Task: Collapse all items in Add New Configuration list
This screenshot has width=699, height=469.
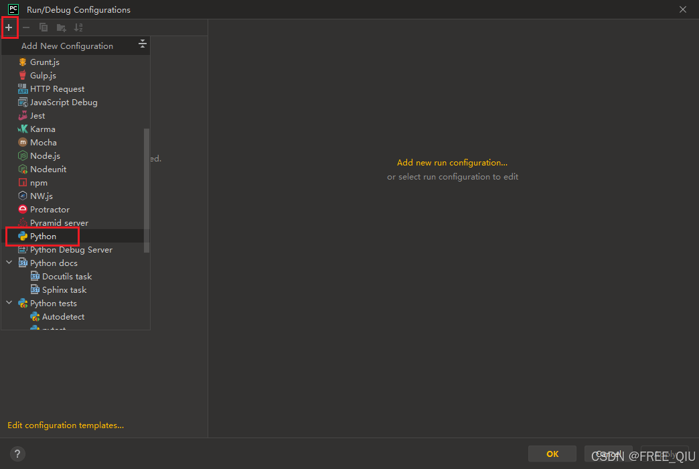Action: coord(142,44)
